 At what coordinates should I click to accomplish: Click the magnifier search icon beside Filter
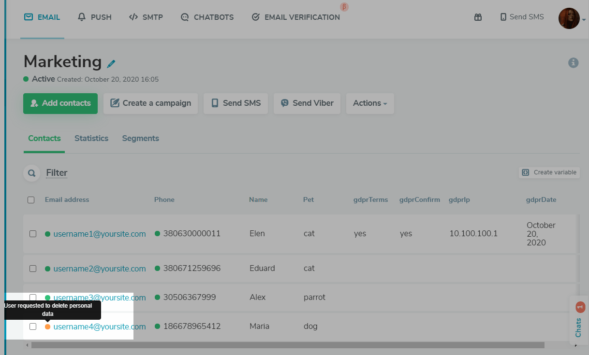tap(32, 173)
